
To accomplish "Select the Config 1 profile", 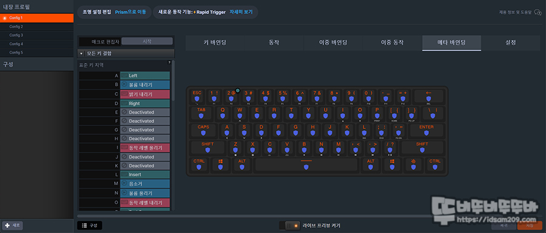I will click(x=36, y=18).
